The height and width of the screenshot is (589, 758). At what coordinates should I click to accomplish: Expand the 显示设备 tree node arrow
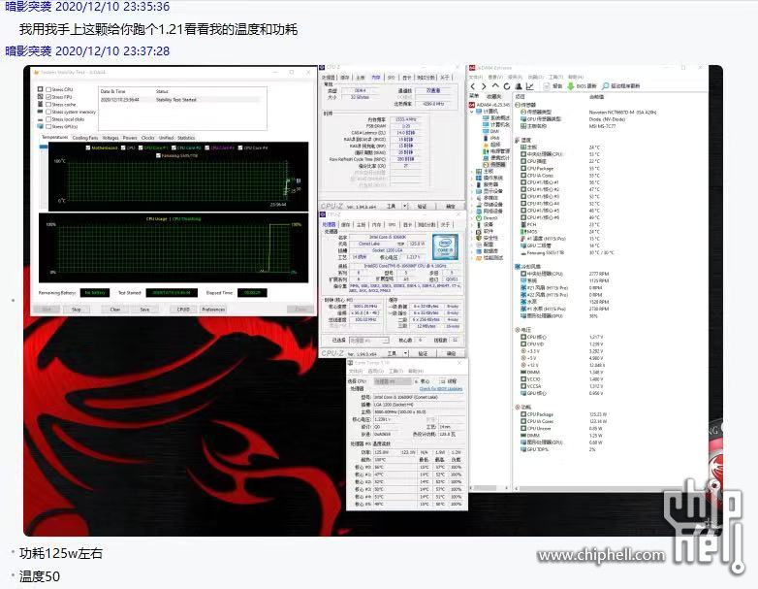(x=472, y=192)
